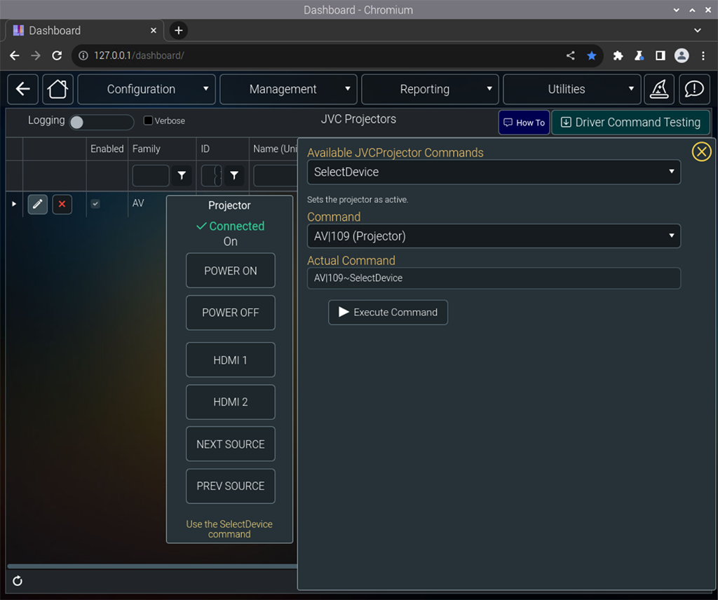The height and width of the screenshot is (600, 718).
Task: Open a new browser tab
Action: tap(179, 30)
